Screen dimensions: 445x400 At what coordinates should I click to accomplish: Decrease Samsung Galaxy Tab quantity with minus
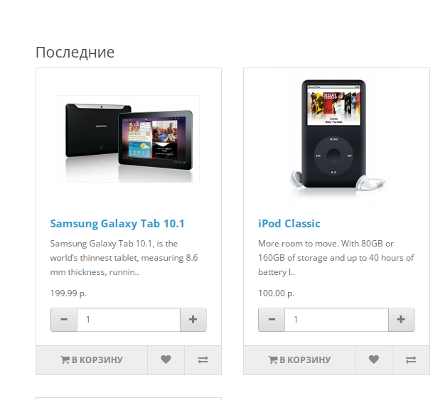point(64,320)
